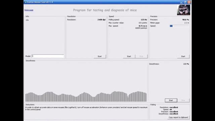Viewport: 215px width, 121px height.
Task: Start the Precision test
Action: click(183, 56)
